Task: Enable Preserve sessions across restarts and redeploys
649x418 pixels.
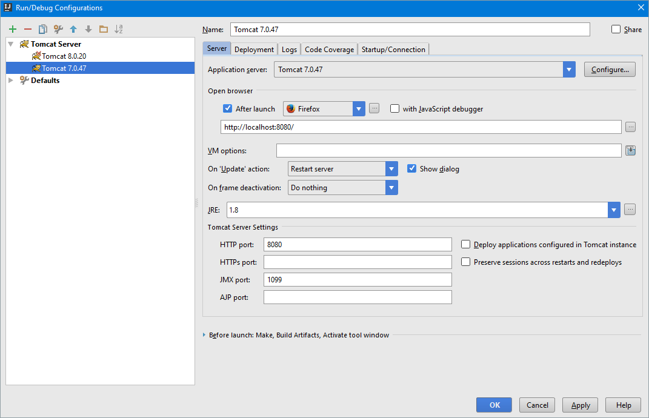Action: tap(465, 262)
